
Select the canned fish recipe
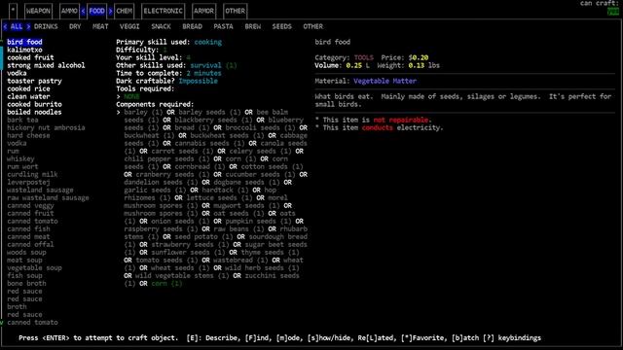(28, 229)
